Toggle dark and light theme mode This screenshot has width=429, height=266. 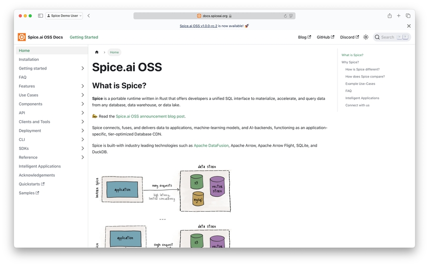(x=366, y=37)
